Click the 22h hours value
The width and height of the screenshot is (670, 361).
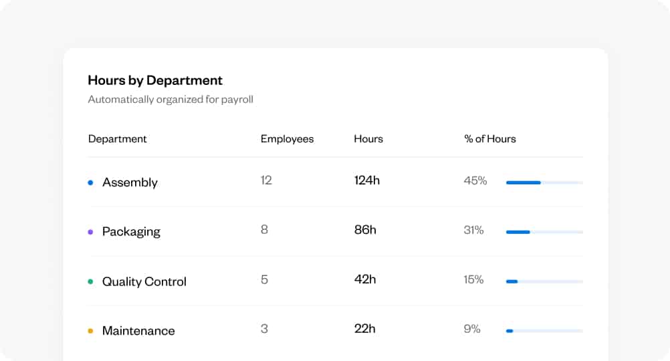tap(364, 328)
